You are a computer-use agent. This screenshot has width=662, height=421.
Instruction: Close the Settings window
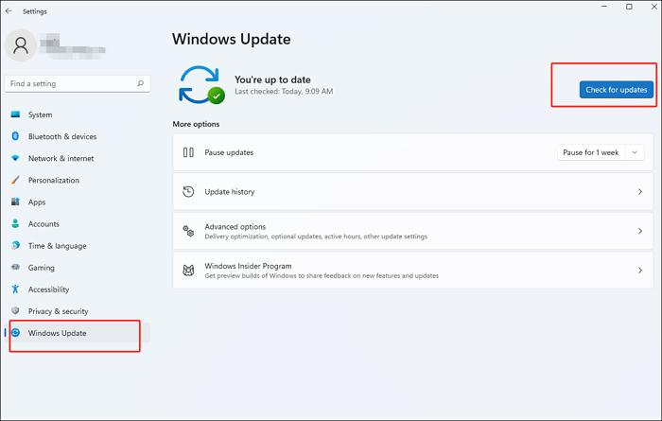(653, 7)
